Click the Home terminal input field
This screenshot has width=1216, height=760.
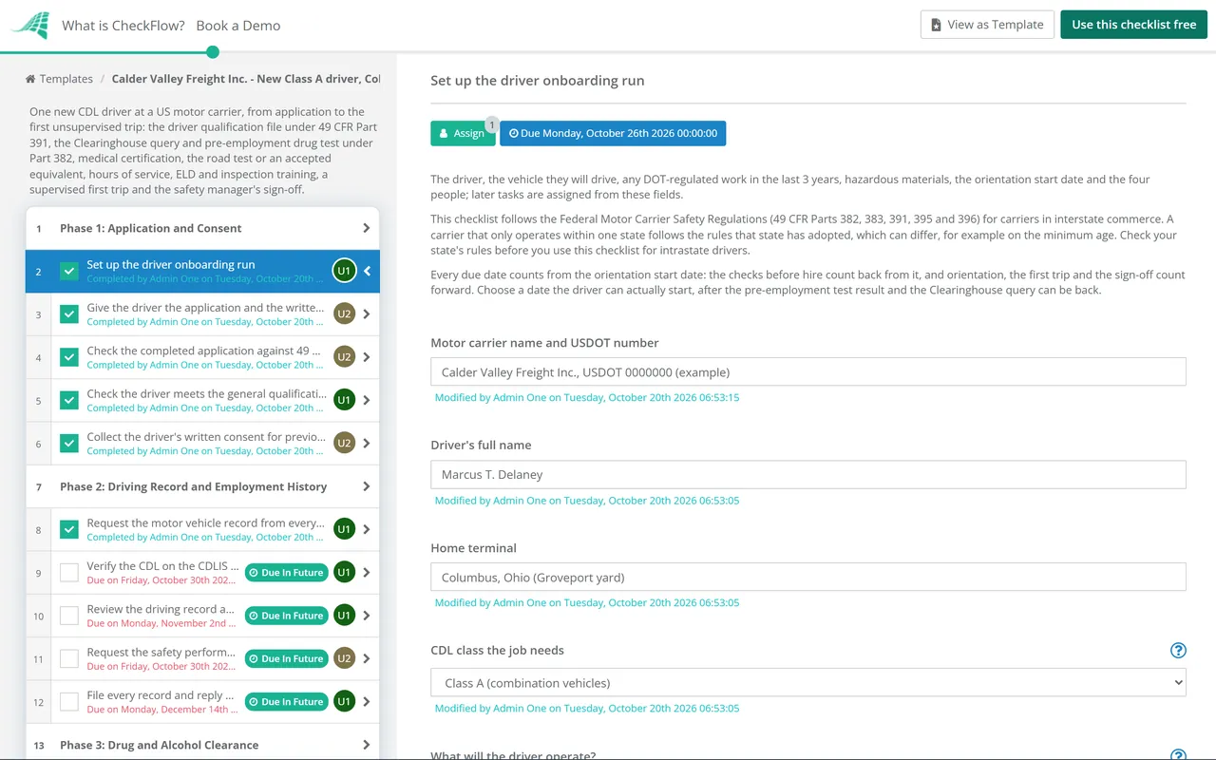pyautogui.click(x=808, y=577)
